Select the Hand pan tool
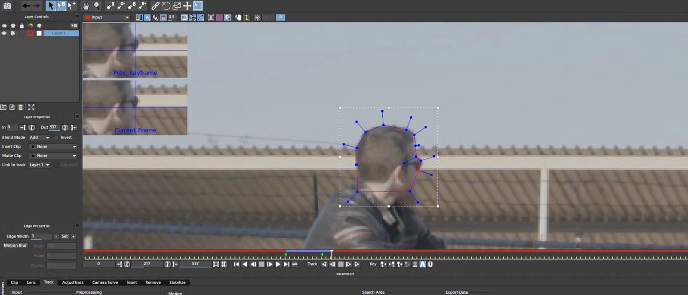 86,6
